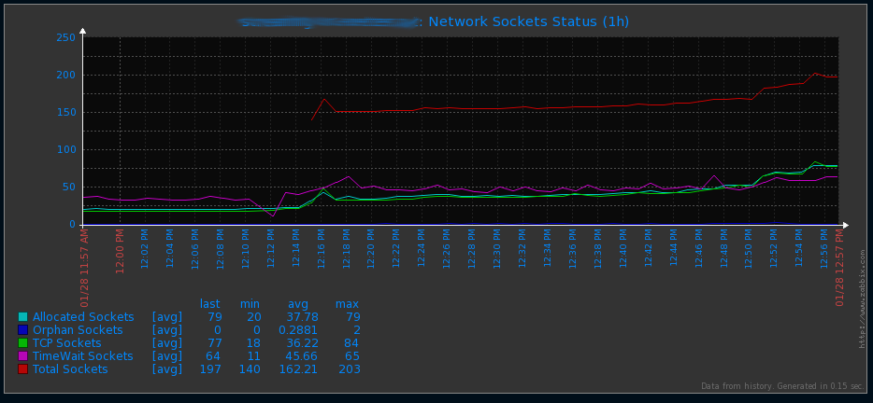Click the 'last' column header

click(210, 304)
